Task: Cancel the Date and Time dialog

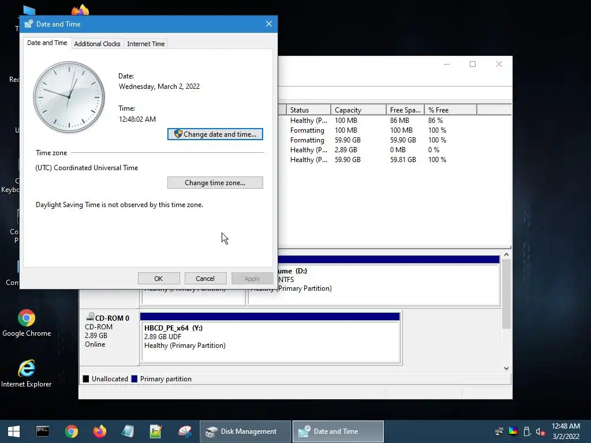Action: (205, 279)
